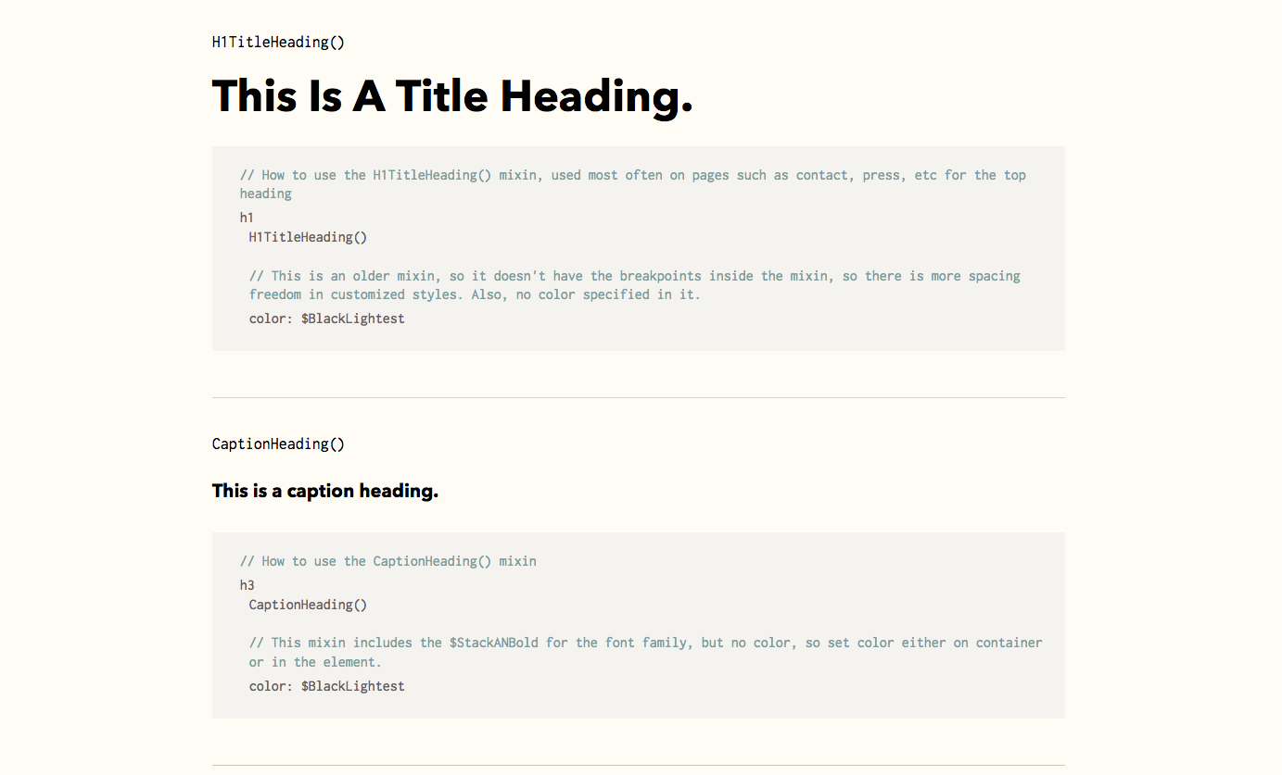This screenshot has height=775, width=1282.
Task: Click 'freedom in customized styles' comment line
Action: (475, 294)
